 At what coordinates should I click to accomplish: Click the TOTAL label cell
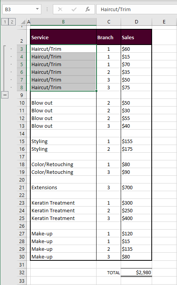click(x=108, y=272)
